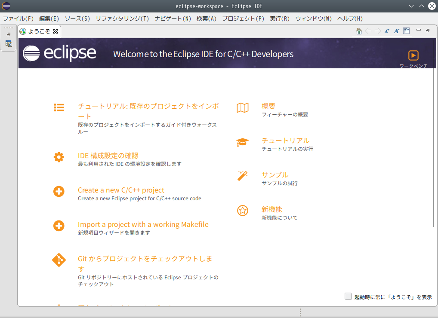Click the ワークベンチ label
The width and height of the screenshot is (438, 318).
[413, 66]
